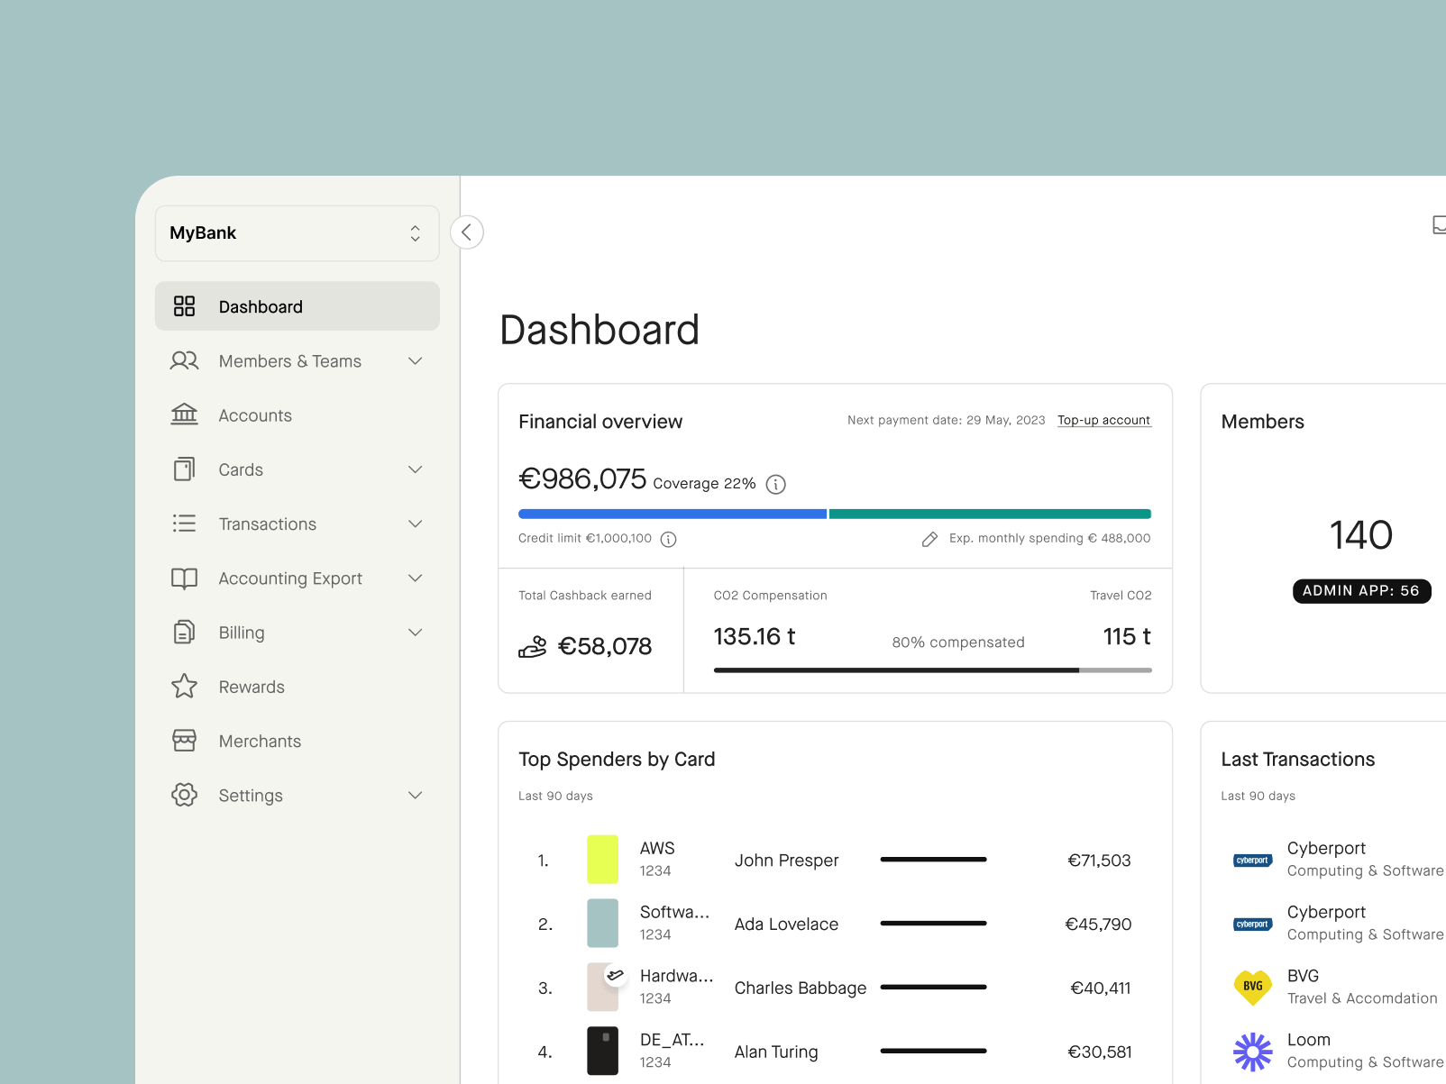Open Accounts via the bank icon
The height and width of the screenshot is (1084, 1446).
coord(184,414)
